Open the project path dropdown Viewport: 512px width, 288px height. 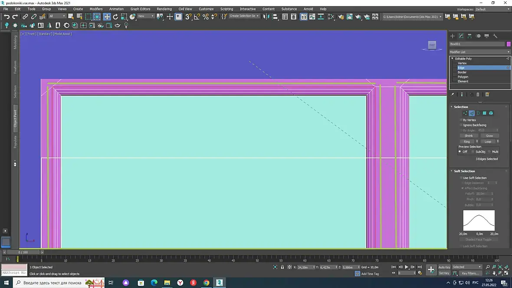(412, 16)
